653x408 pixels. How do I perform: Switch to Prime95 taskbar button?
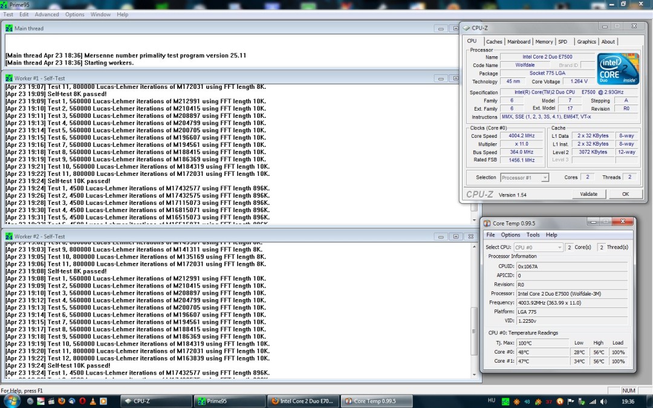230,401
